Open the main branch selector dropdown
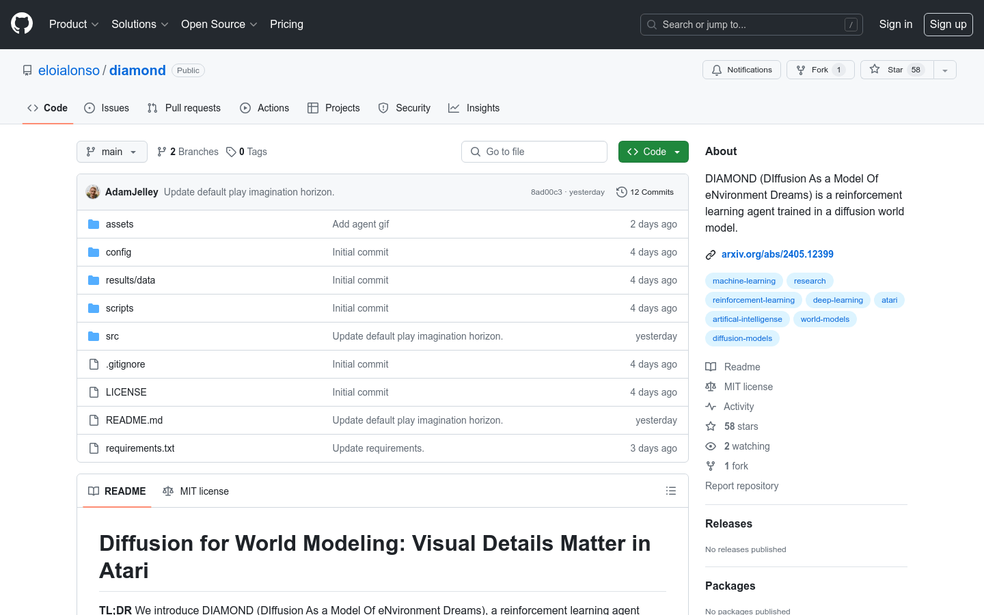 pyautogui.click(x=112, y=152)
